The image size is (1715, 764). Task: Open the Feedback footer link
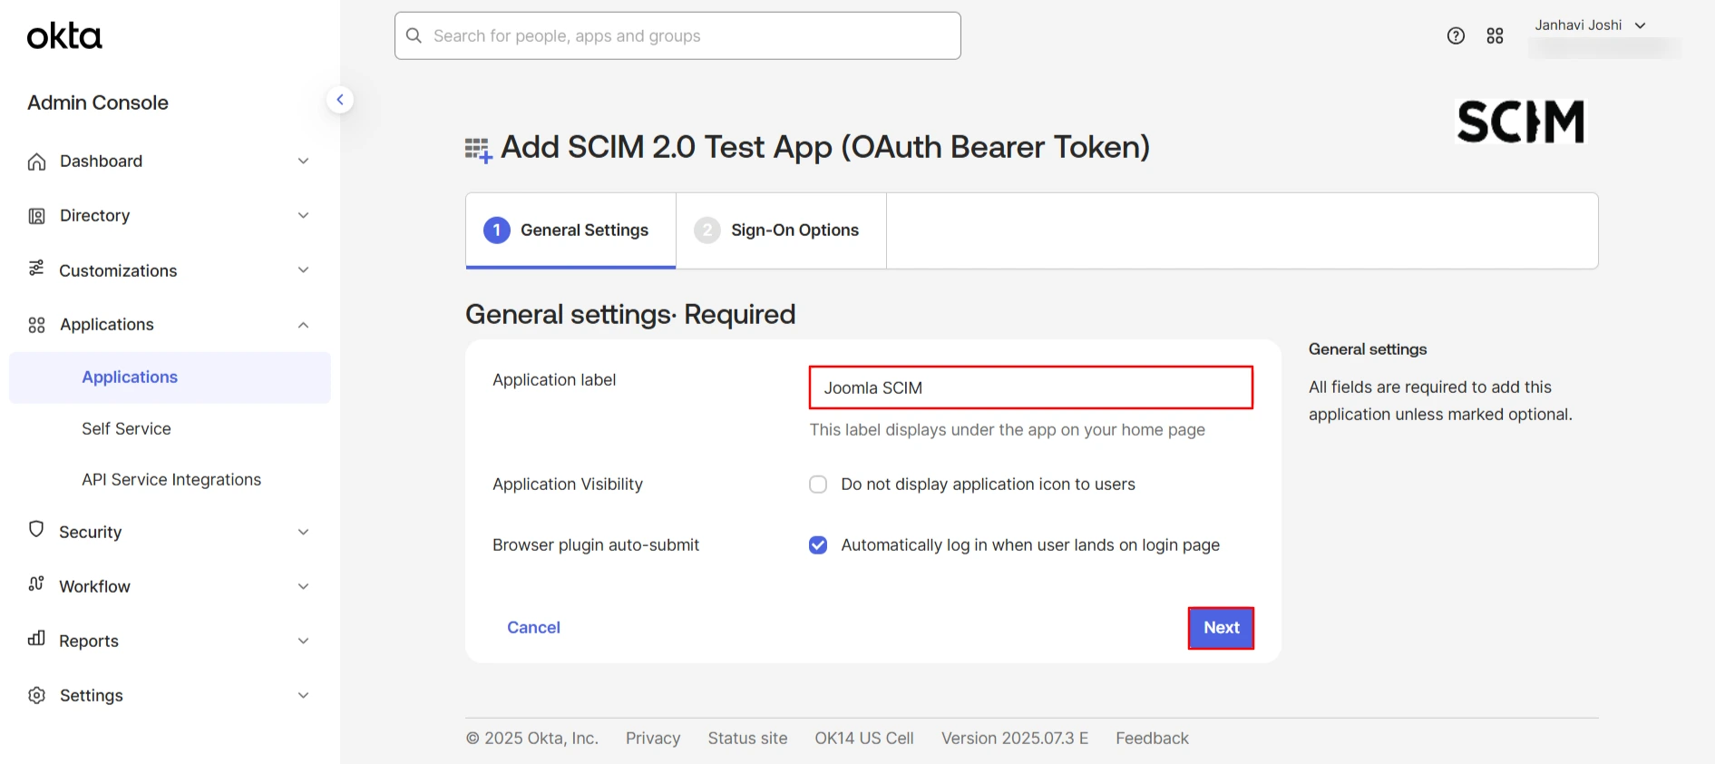tap(1152, 739)
